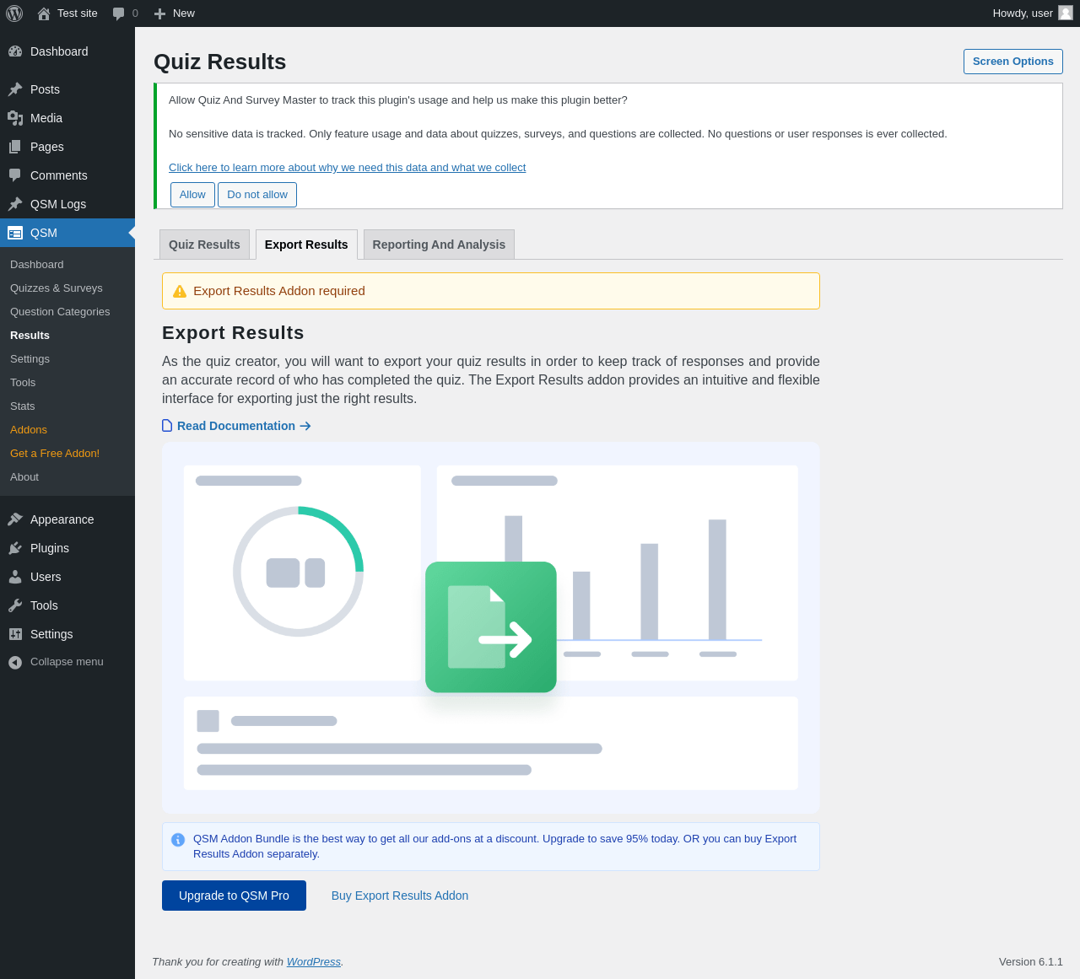Click the warning triangle icon in addon notice

coord(180,291)
